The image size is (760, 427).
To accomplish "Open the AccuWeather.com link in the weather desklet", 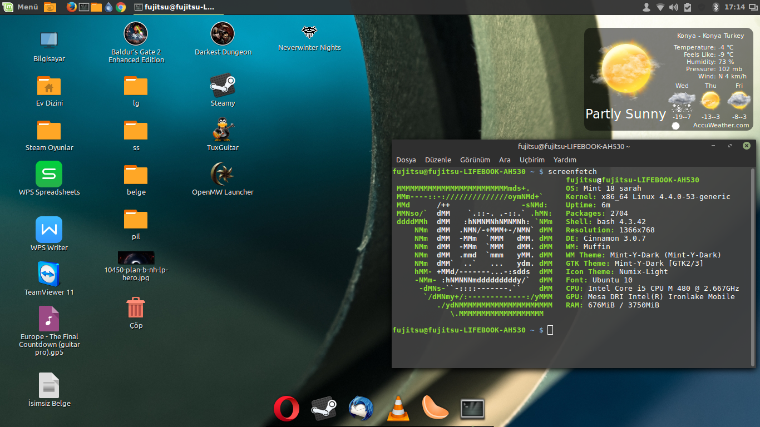I will tap(721, 125).
